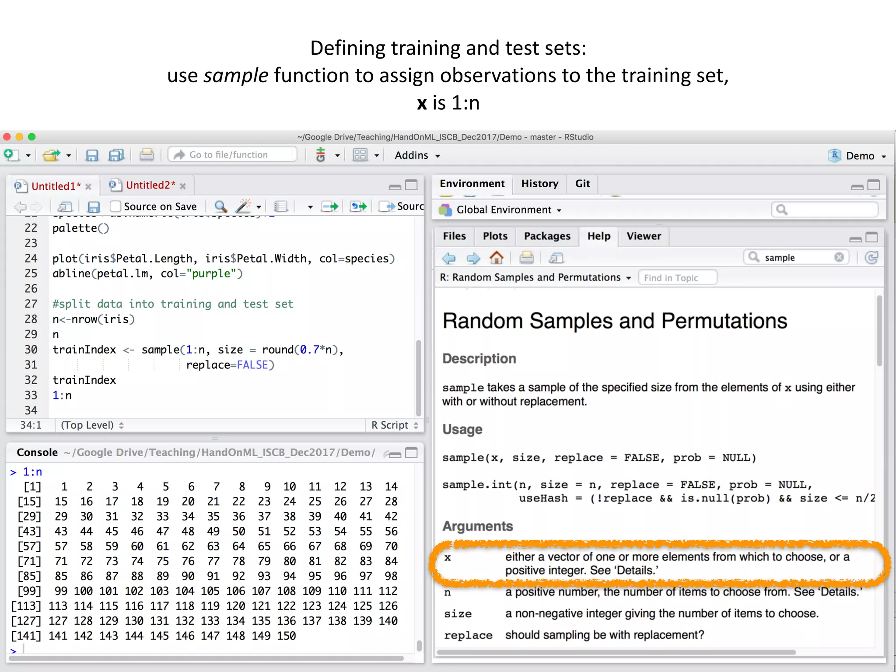
Task: Minimize the Console pane
Action: click(395, 454)
